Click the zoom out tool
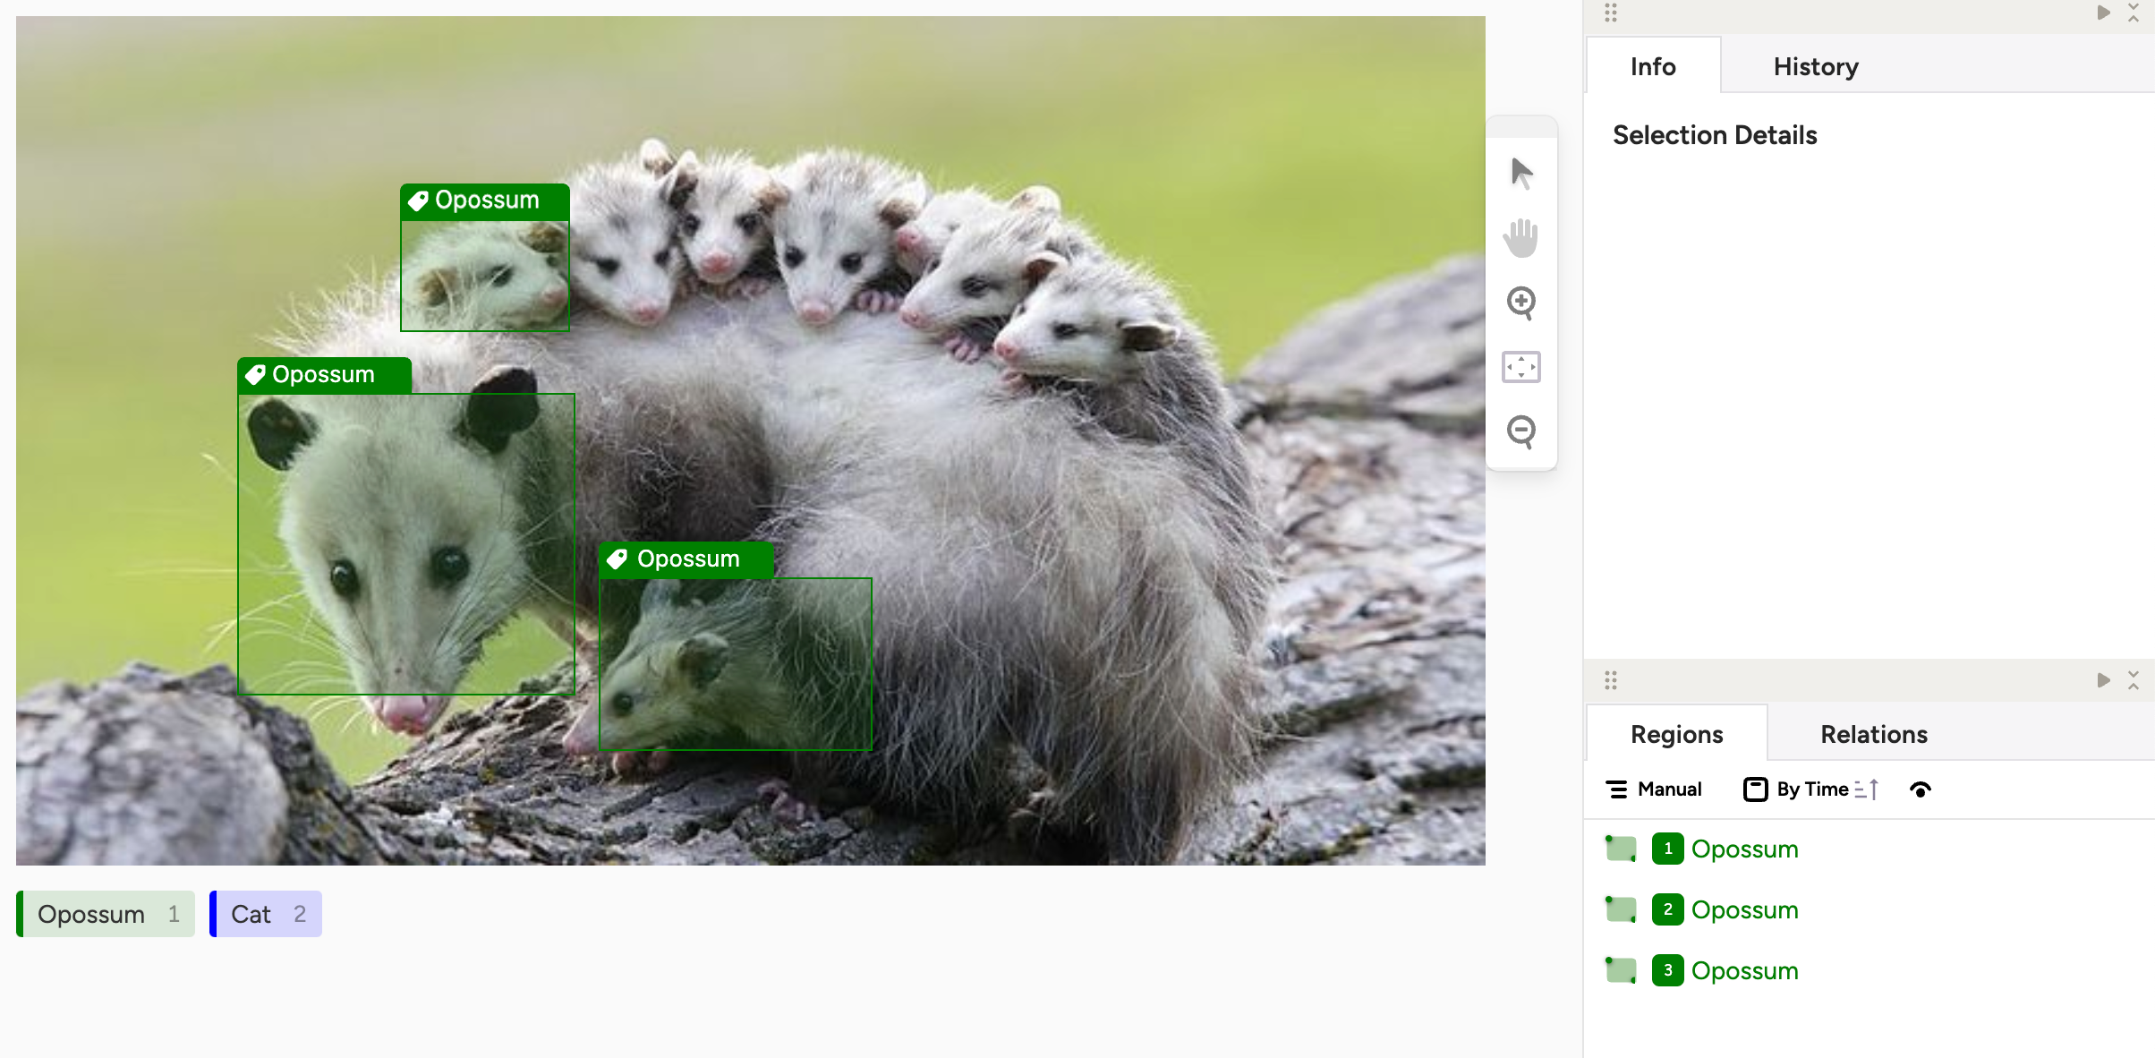The width and height of the screenshot is (2155, 1058). 1521,431
